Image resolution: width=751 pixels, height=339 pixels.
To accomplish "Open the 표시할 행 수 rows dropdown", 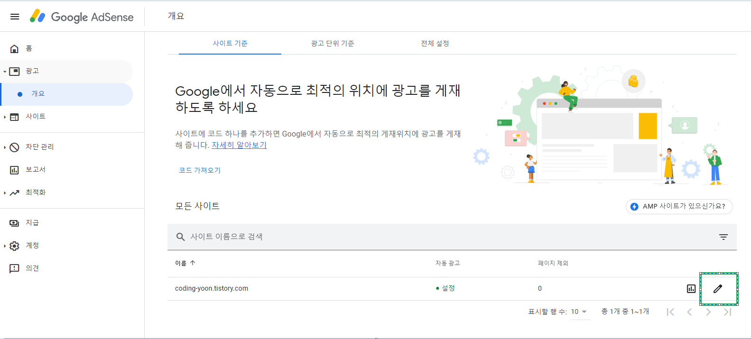I will (580, 312).
